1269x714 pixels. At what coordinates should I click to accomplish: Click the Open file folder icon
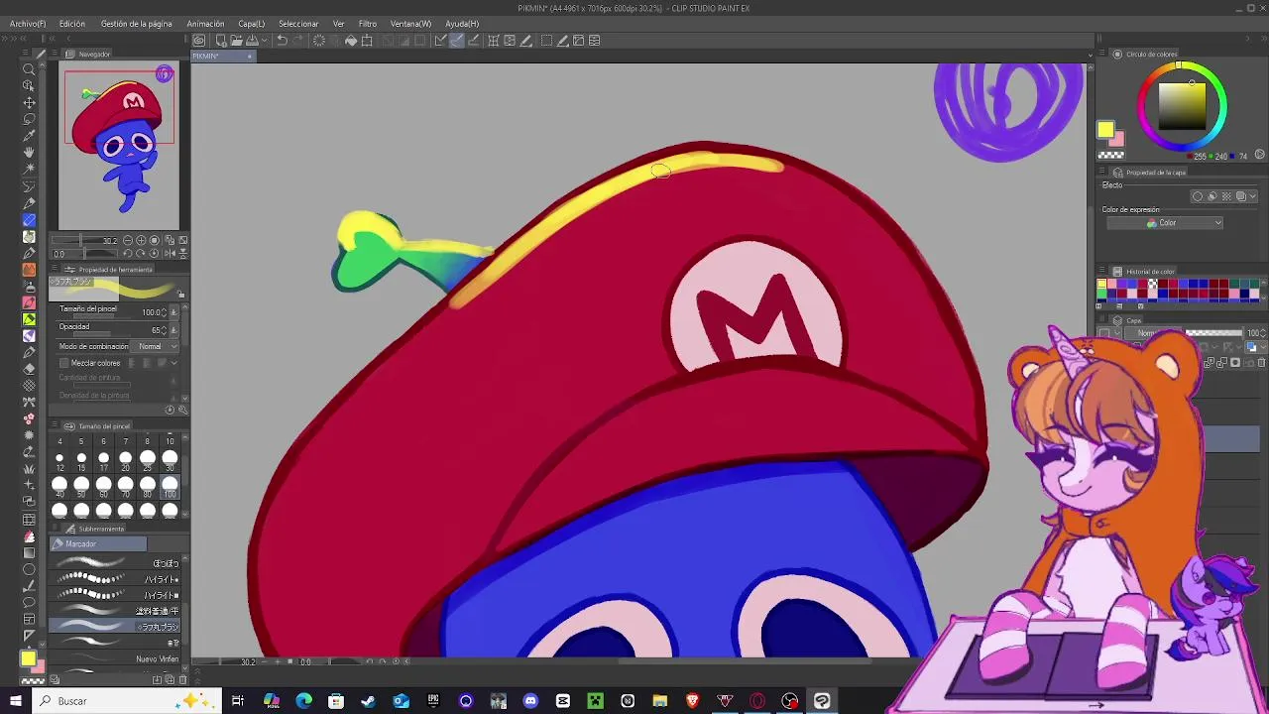[x=236, y=41]
